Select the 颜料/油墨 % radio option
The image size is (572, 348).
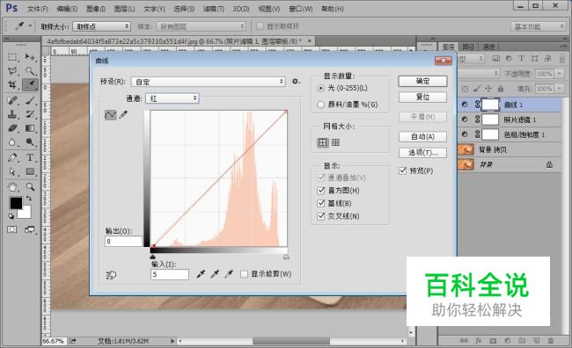(320, 105)
